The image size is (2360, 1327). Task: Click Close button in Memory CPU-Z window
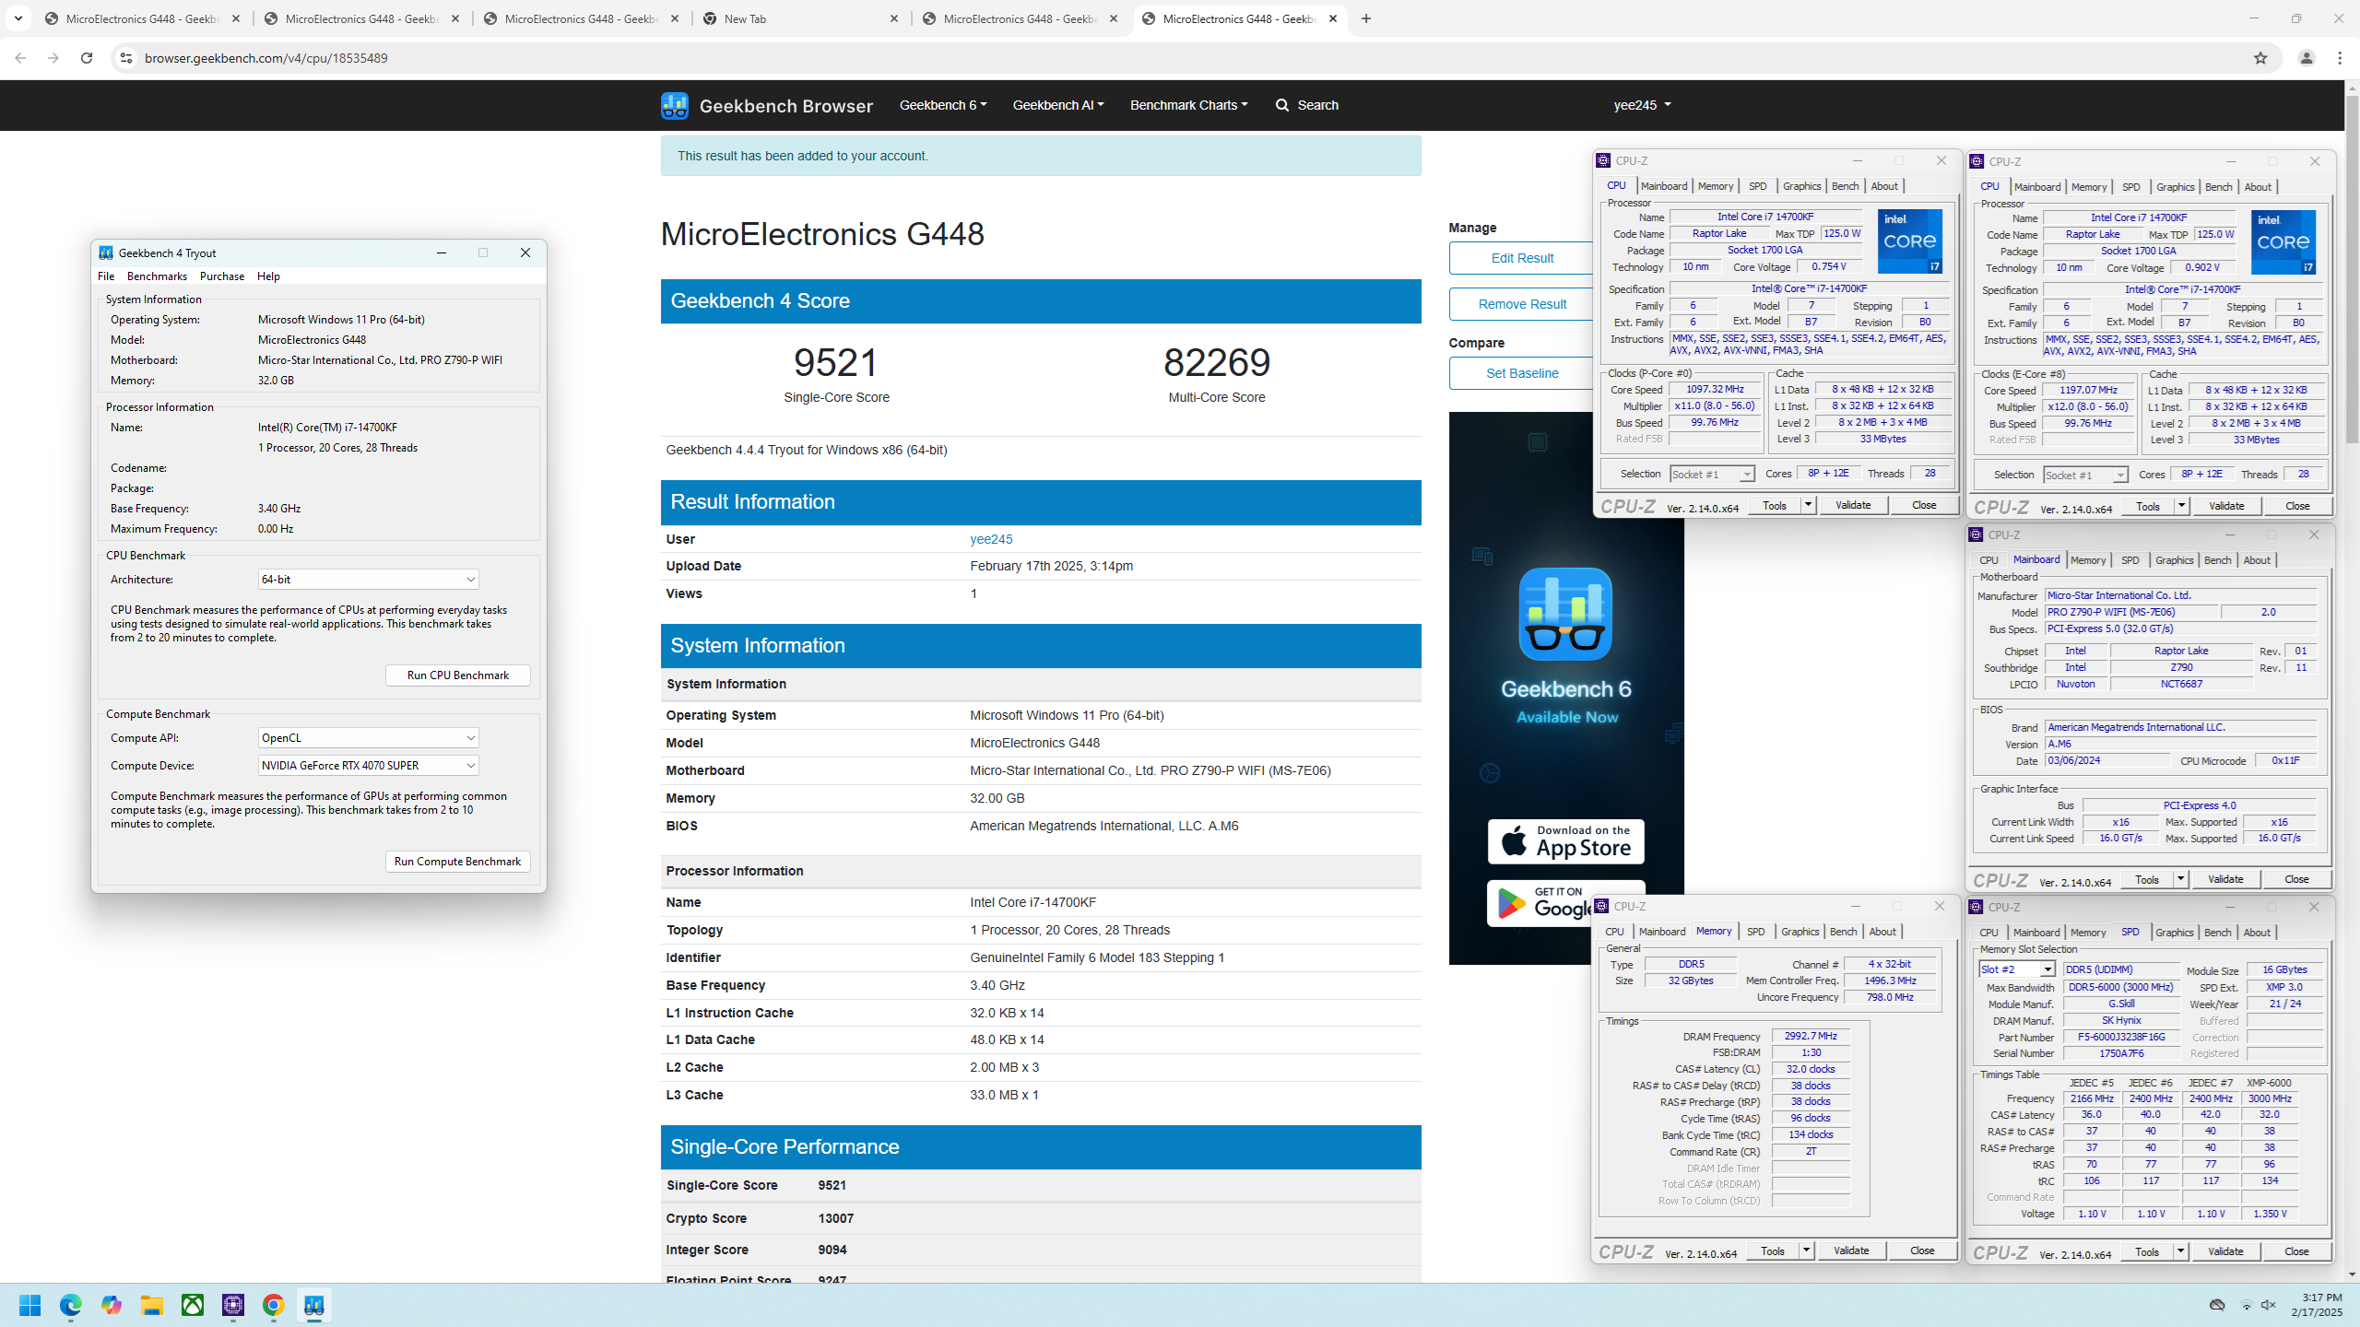[x=1922, y=1251]
